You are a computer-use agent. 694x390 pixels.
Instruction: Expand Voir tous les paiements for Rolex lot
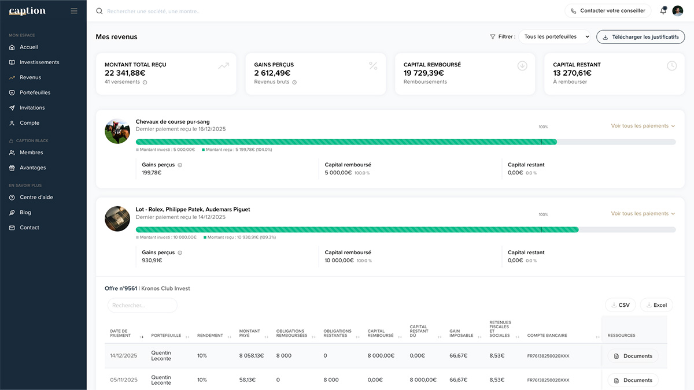coord(643,214)
